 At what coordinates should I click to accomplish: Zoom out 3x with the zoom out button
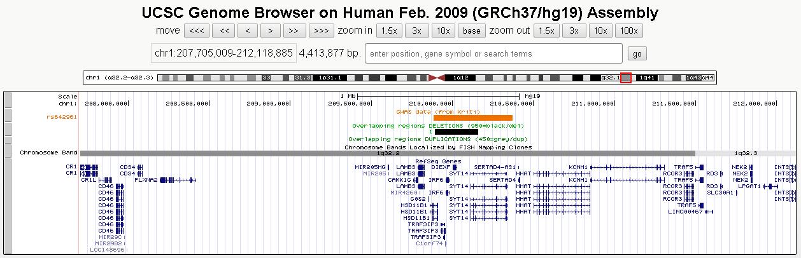[x=574, y=31]
